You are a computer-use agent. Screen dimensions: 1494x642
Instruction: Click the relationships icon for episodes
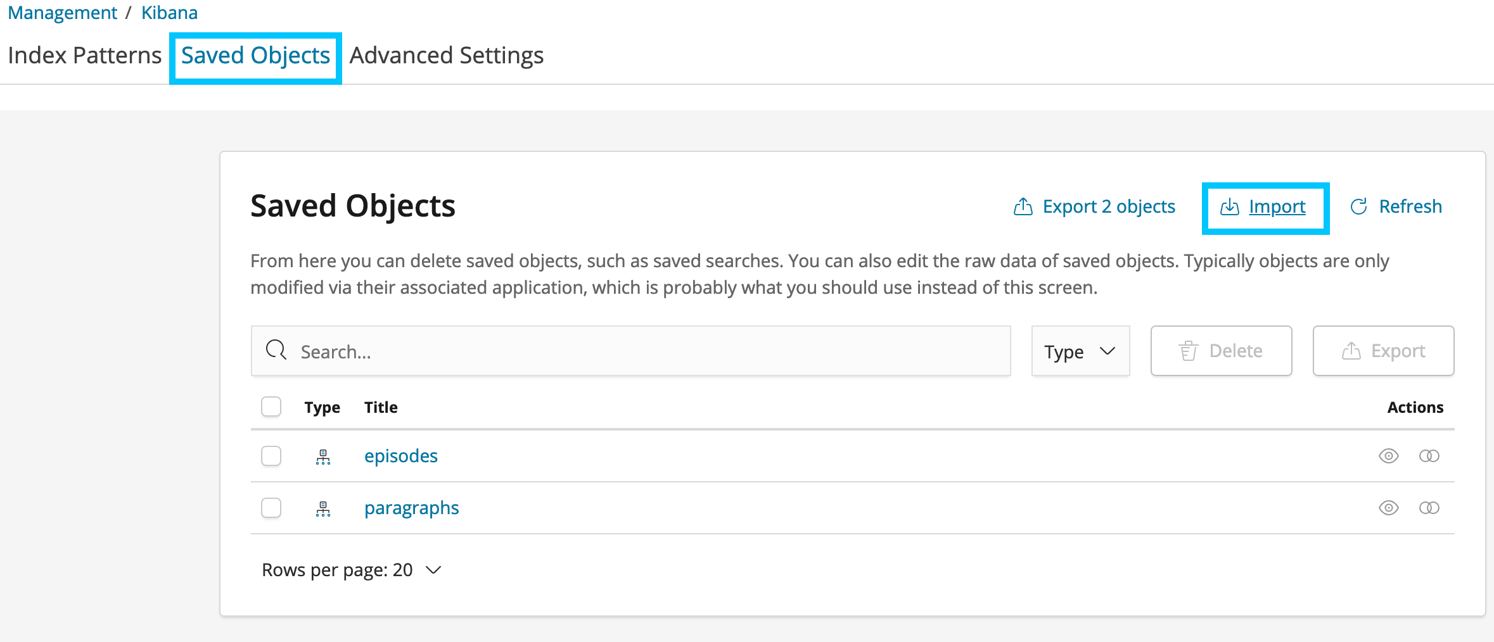pyautogui.click(x=1429, y=456)
